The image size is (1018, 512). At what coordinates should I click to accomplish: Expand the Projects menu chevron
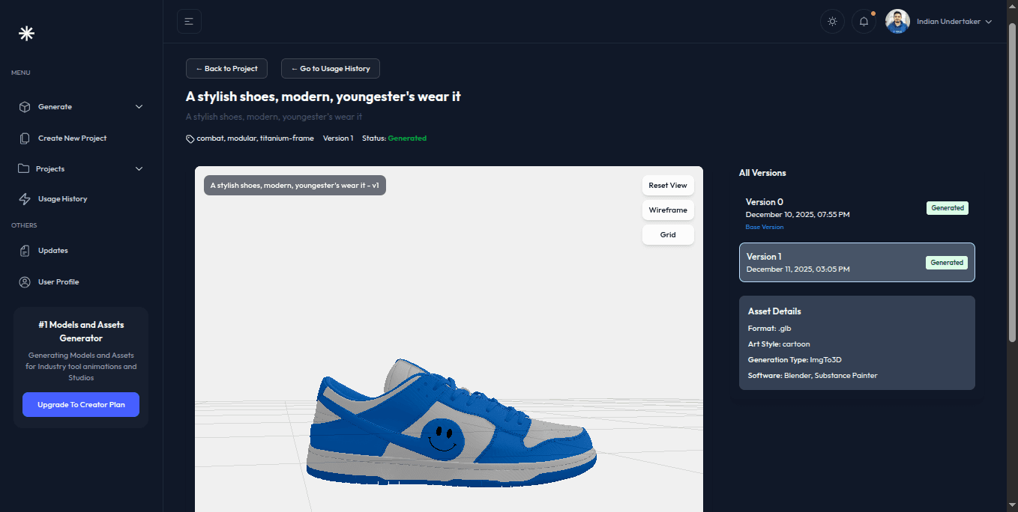coord(139,169)
